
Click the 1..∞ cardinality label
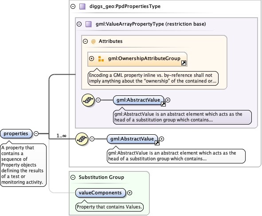pyautogui.click(x=61, y=136)
